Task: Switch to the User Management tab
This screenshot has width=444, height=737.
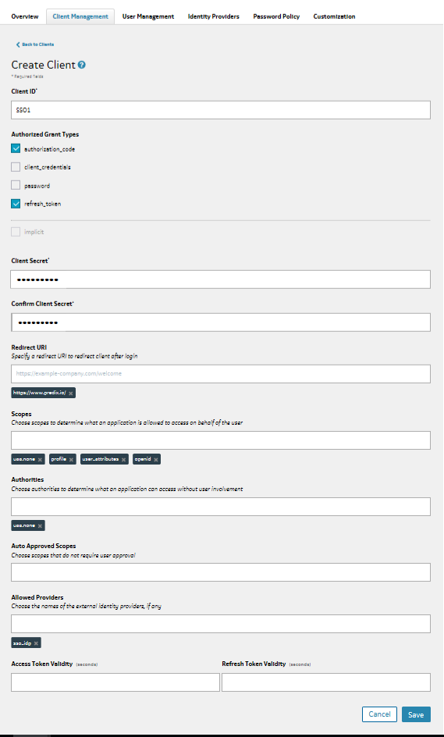Action: 148,16
